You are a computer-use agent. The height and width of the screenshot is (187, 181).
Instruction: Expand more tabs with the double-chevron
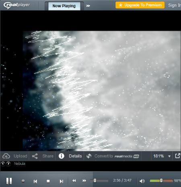[x=88, y=6]
